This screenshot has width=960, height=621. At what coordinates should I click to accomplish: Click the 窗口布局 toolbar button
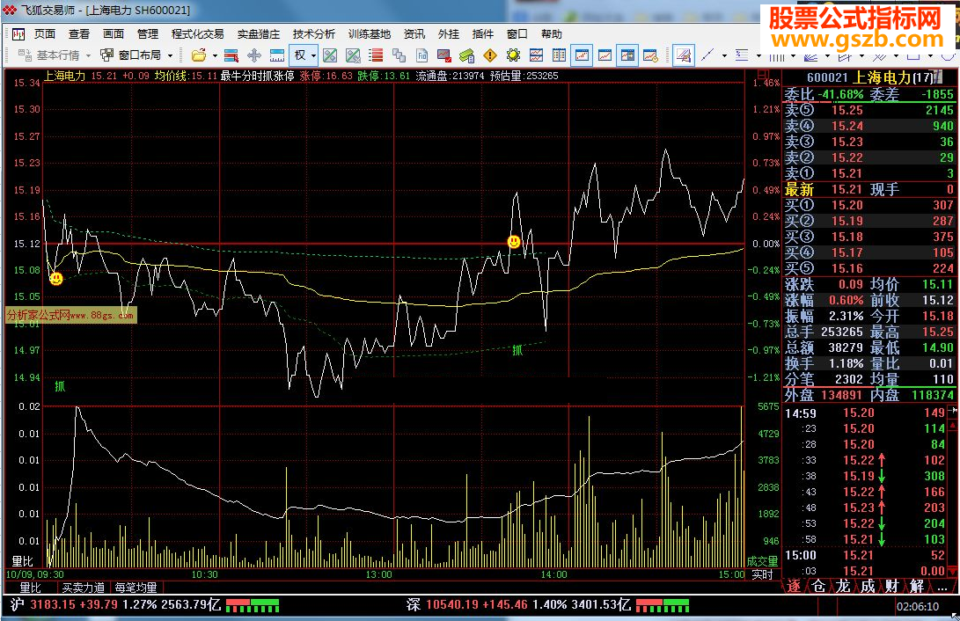point(132,55)
